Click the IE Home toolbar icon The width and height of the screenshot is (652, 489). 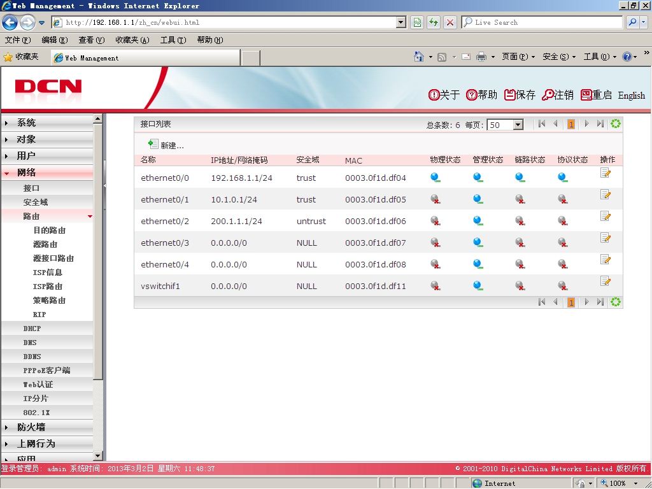(419, 57)
